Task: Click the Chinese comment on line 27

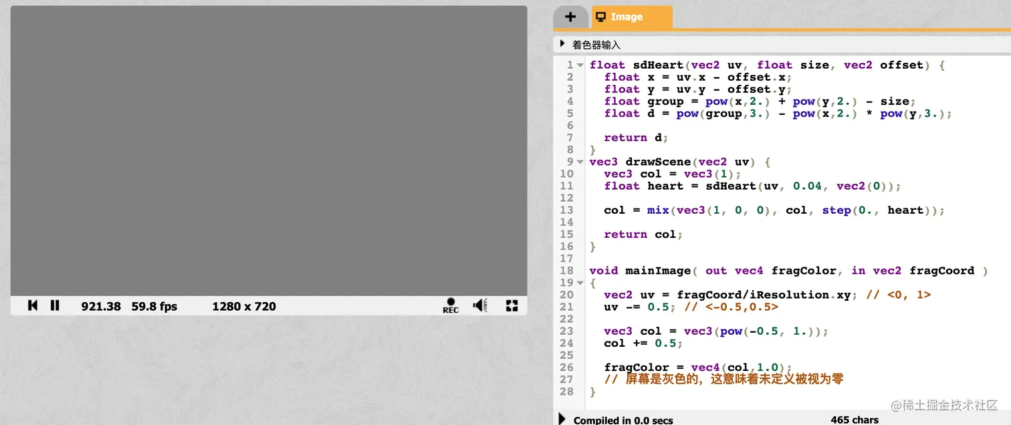Action: pyautogui.click(x=723, y=380)
